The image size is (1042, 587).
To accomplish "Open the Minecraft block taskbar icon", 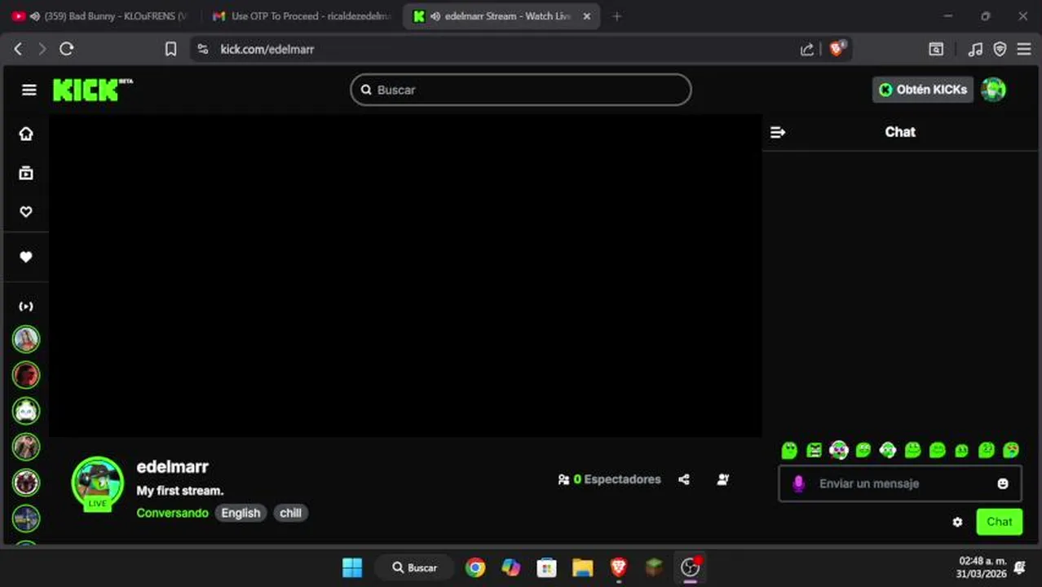I will coord(654,567).
